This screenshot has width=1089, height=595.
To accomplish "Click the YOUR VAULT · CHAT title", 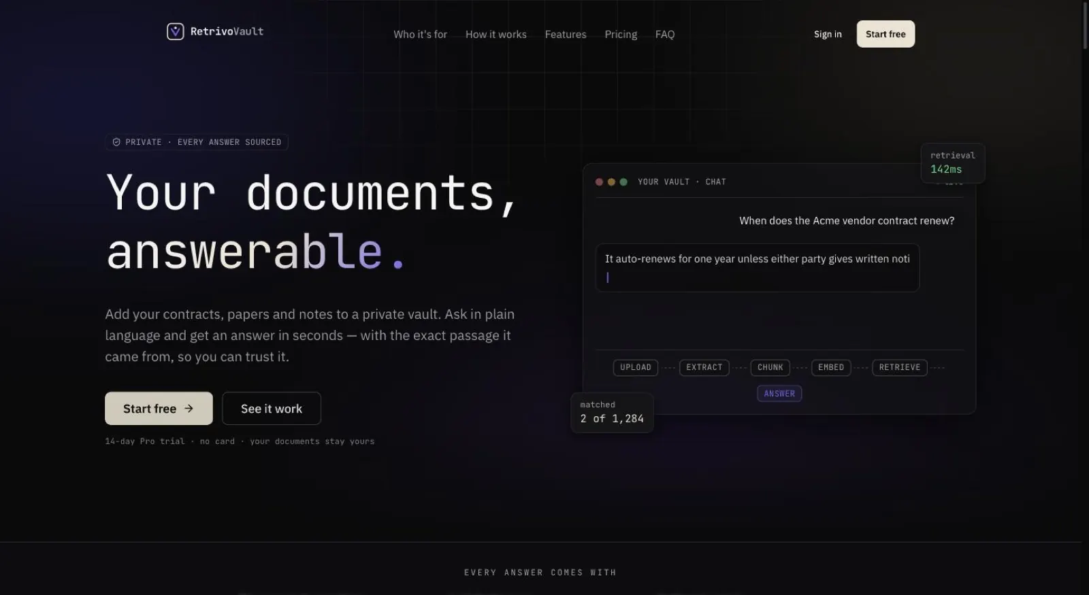I will click(x=682, y=182).
